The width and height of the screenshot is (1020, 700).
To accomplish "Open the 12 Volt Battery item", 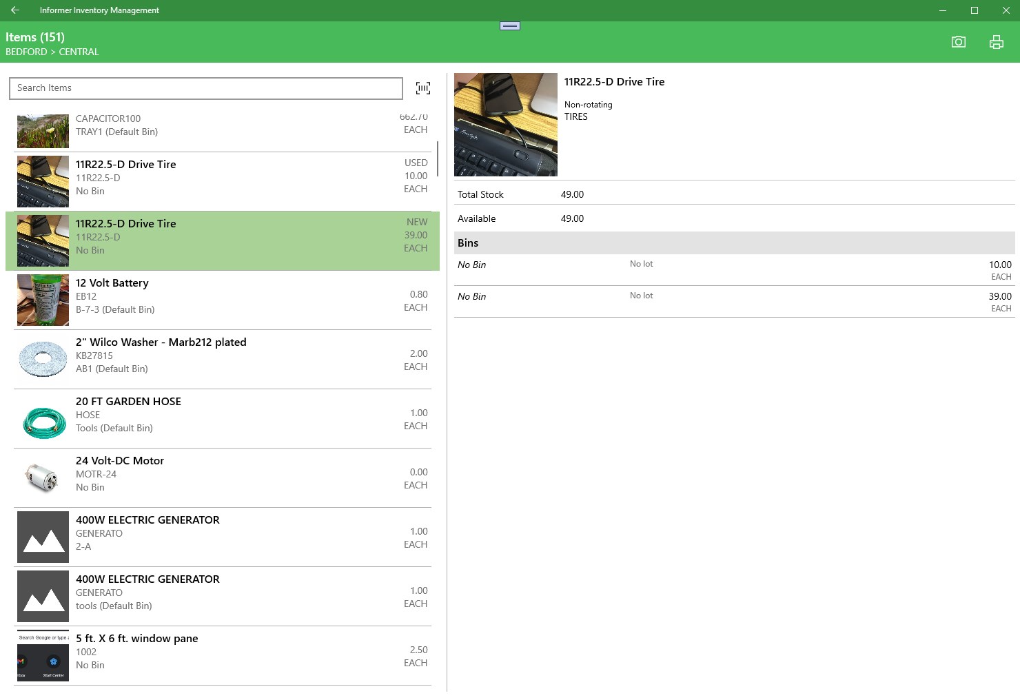I will (223, 300).
